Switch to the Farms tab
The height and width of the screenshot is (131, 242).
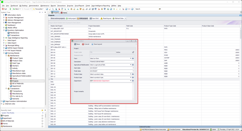[x=64, y=13]
